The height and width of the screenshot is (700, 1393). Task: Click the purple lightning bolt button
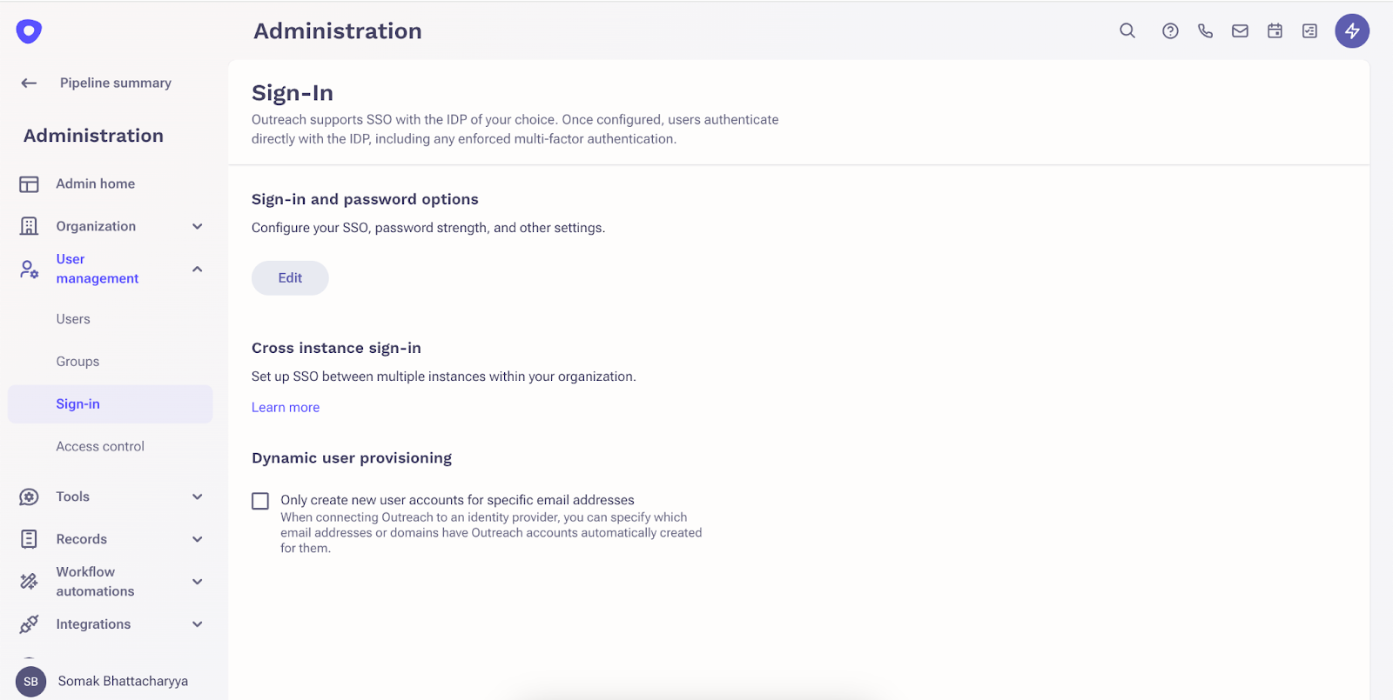(x=1352, y=30)
